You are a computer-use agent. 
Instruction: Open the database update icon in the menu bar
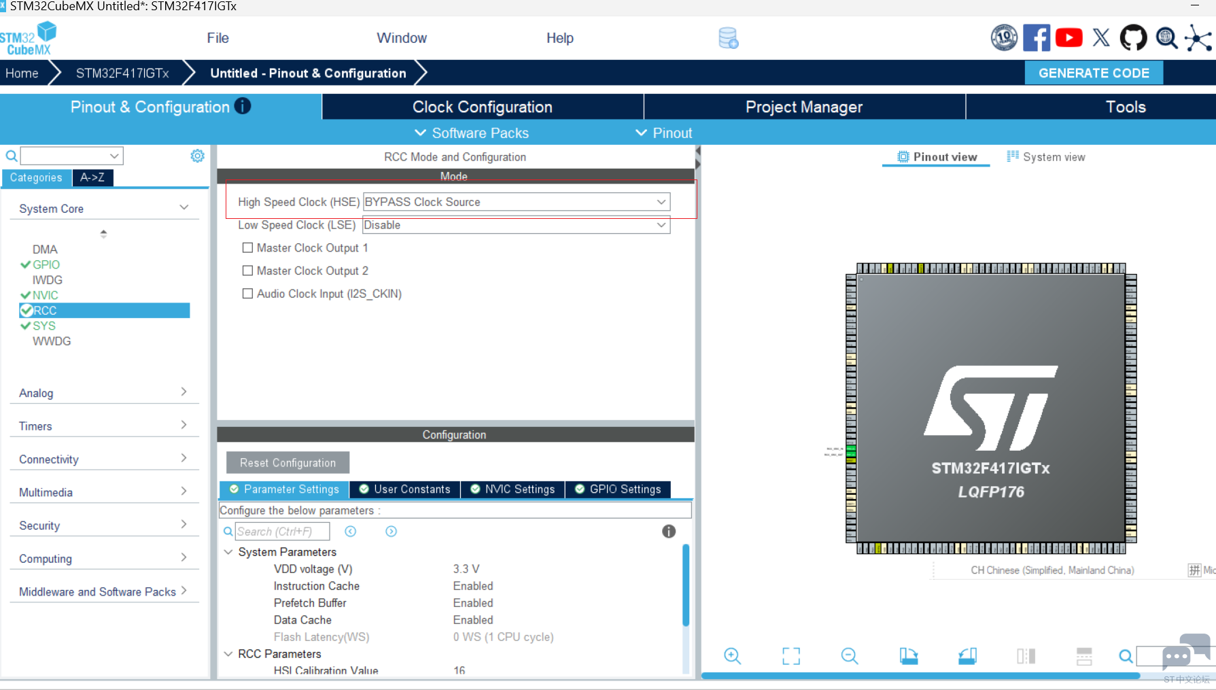(x=729, y=38)
